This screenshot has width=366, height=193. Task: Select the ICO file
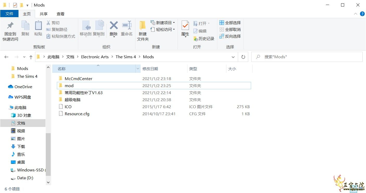[154, 107]
